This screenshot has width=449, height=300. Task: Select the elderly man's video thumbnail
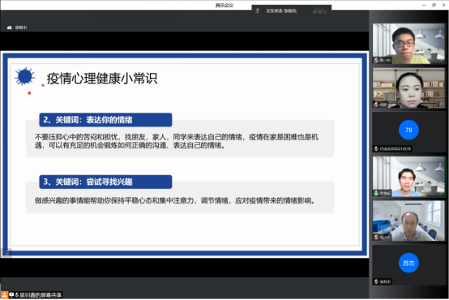pyautogui.click(x=408, y=221)
